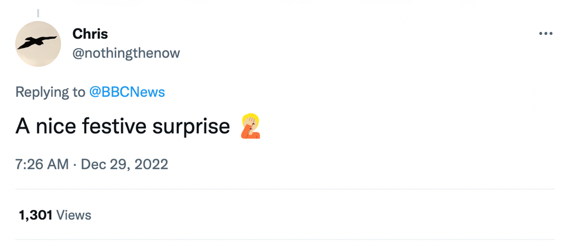Viewport: 569px width, 243px height.
Task: Click the thread connector line above the avatar
Action: click(x=38, y=12)
